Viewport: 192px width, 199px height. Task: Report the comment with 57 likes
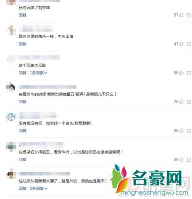(x=189, y=15)
